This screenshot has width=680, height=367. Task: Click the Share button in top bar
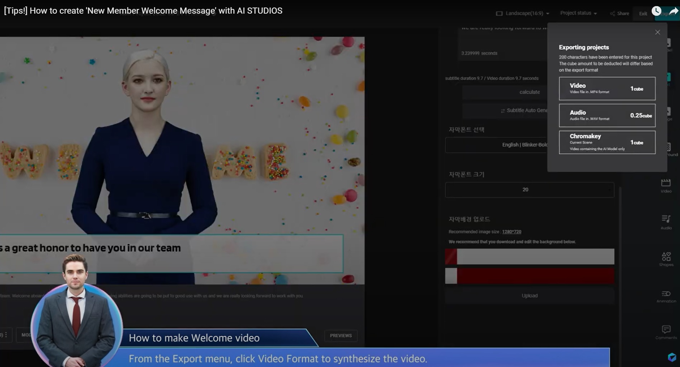(619, 13)
